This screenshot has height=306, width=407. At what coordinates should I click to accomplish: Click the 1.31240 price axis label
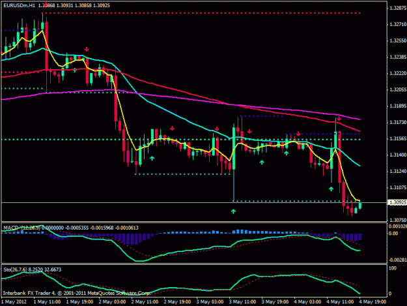pos(398,171)
